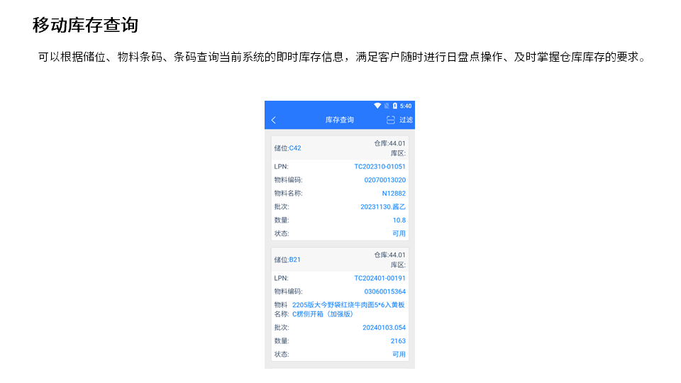Click LPN TC202310-01051
681x383 pixels.
coord(380,167)
